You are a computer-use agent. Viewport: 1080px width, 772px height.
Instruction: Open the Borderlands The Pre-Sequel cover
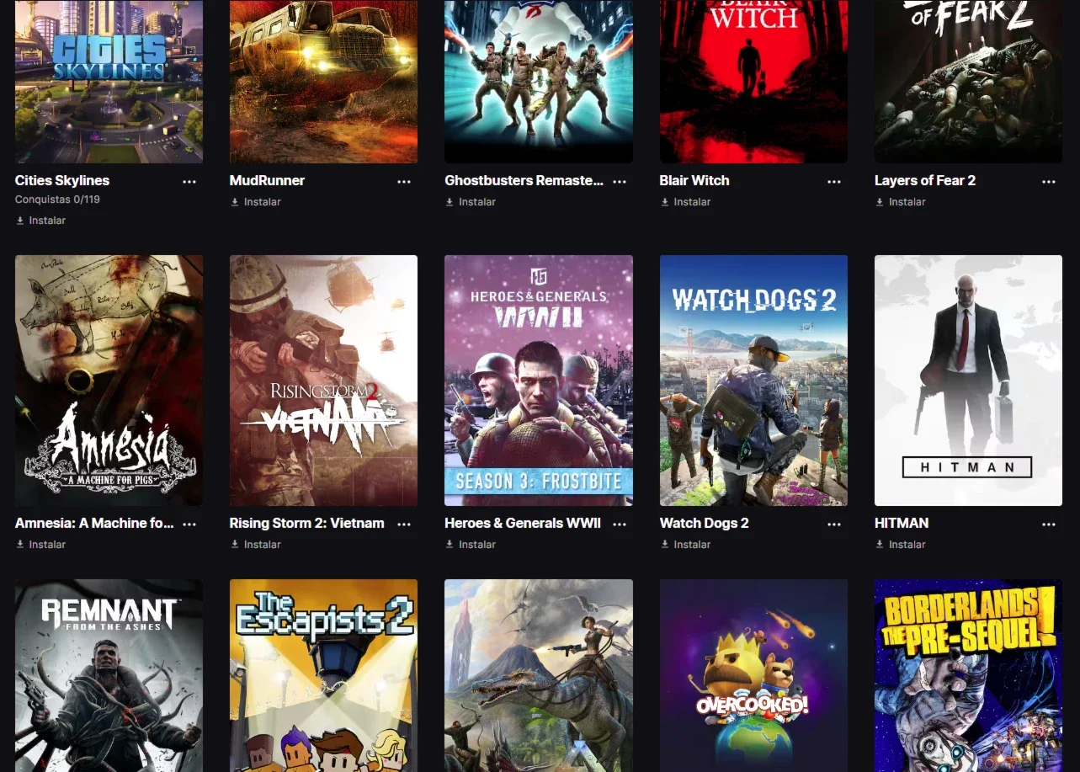coord(968,675)
